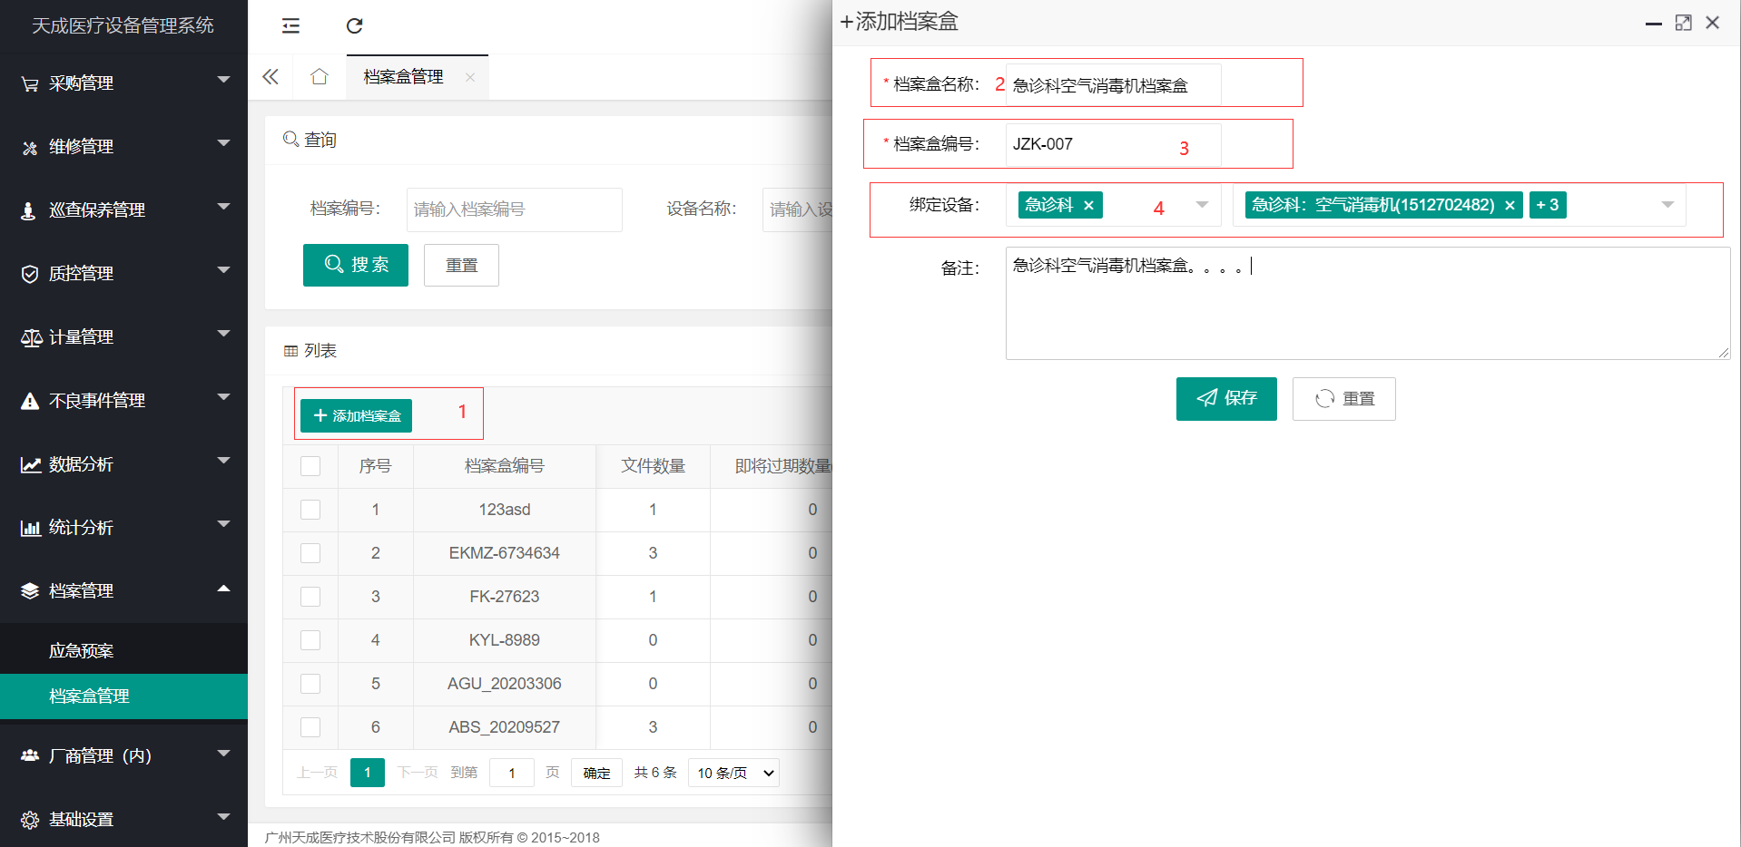
Task: Check the row for KYL-8989
Action: [x=310, y=640]
